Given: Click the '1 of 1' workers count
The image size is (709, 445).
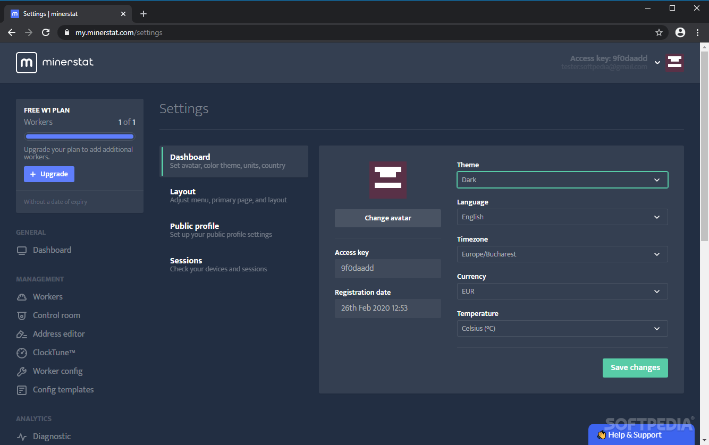Looking at the screenshot, I should pyautogui.click(x=127, y=122).
